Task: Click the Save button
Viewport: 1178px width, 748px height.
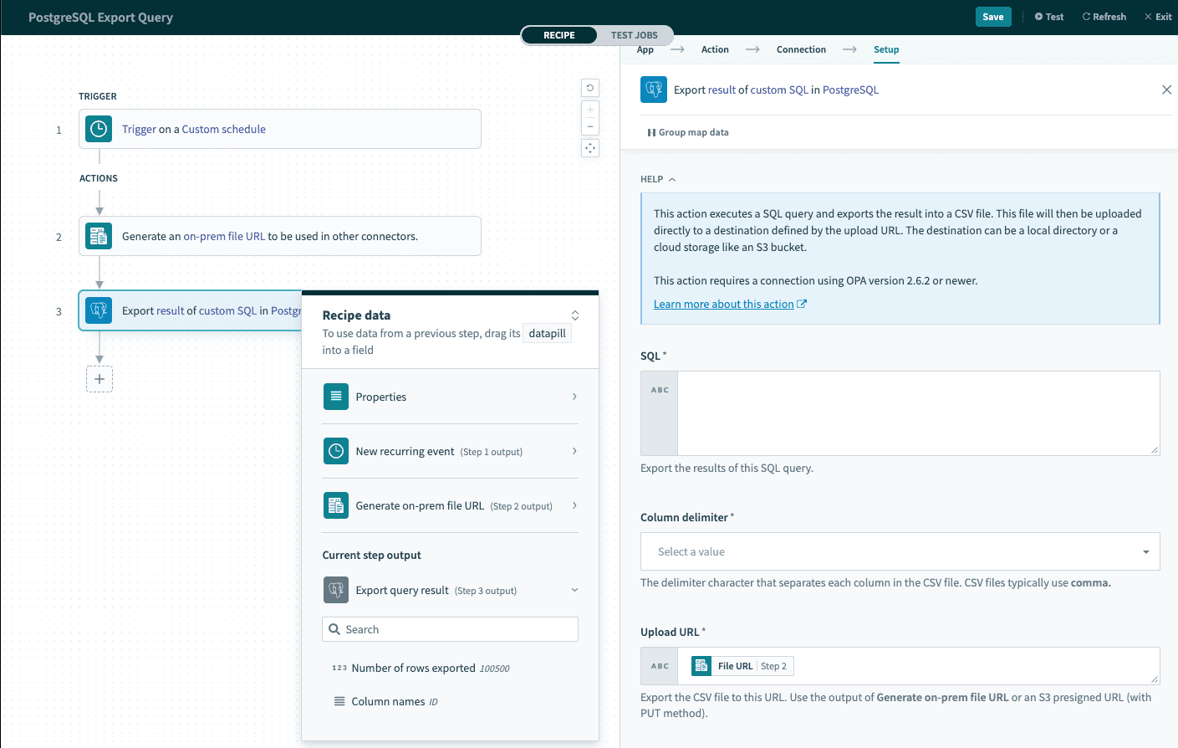Action: pos(992,17)
